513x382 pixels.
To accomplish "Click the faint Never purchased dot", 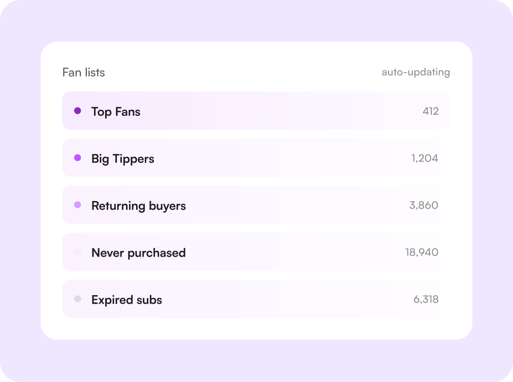I will (x=78, y=252).
